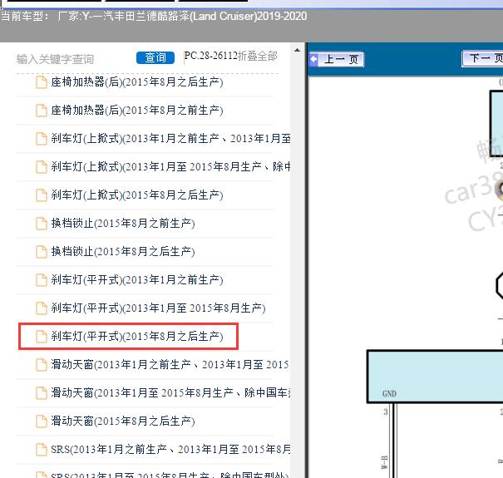Click document icon of 滑动天窗(2015年8月之后生产)
The width and height of the screenshot is (503, 478).
[x=42, y=421]
